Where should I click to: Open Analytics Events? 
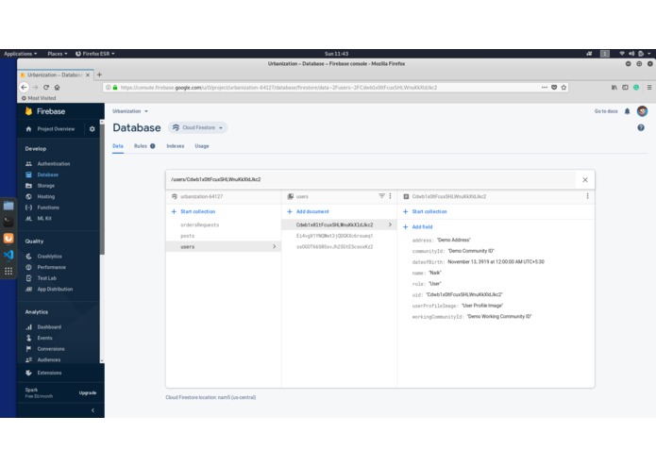[44, 338]
